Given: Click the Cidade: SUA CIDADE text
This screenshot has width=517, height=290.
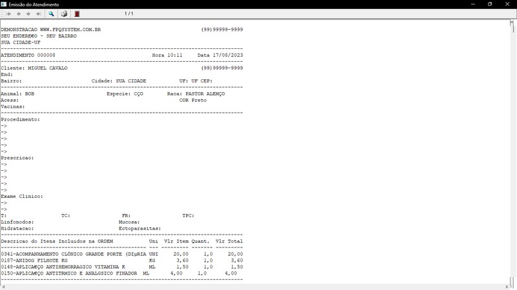Looking at the screenshot, I should tap(119, 81).
